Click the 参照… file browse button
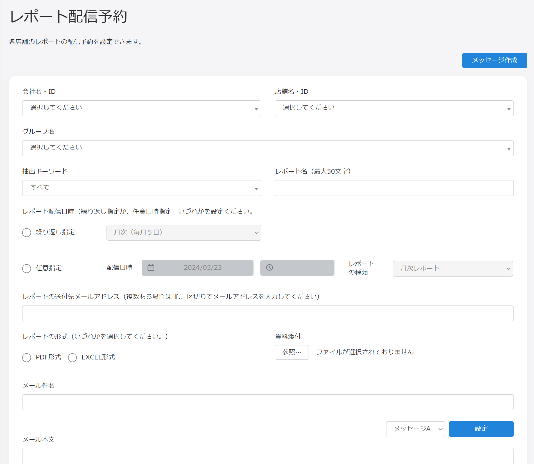Viewport: 534px width, 464px height. click(x=292, y=352)
